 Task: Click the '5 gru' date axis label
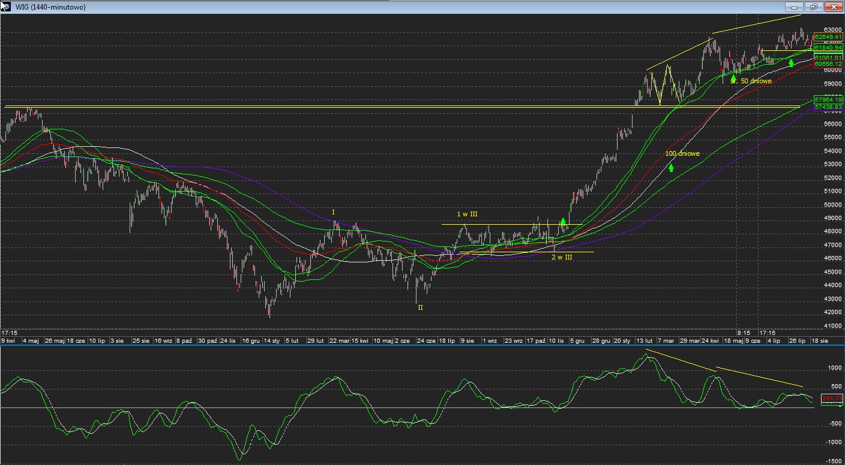point(577,340)
